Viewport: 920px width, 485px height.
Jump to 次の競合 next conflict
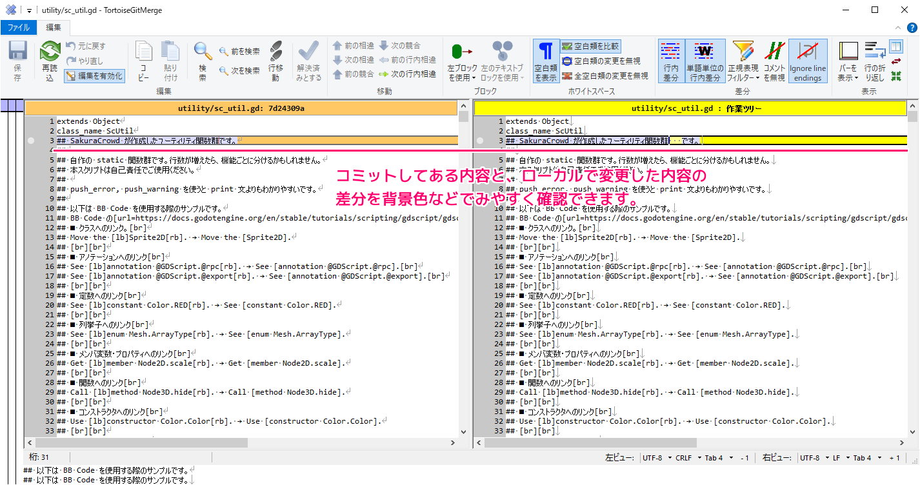[x=400, y=46]
